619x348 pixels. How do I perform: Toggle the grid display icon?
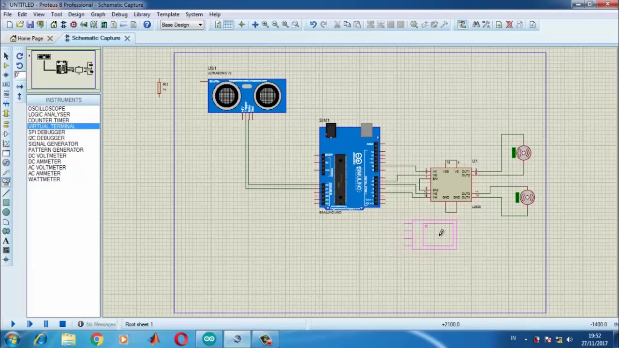(228, 25)
